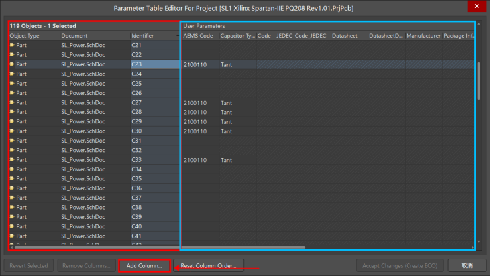Click the folder icon in the C25 row
Screen dimensions: 491x276
point(12,84)
